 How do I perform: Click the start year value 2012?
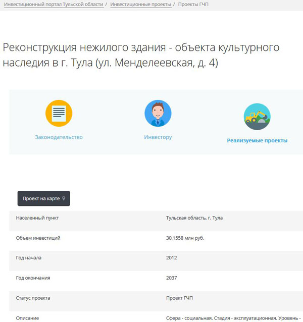click(x=172, y=258)
